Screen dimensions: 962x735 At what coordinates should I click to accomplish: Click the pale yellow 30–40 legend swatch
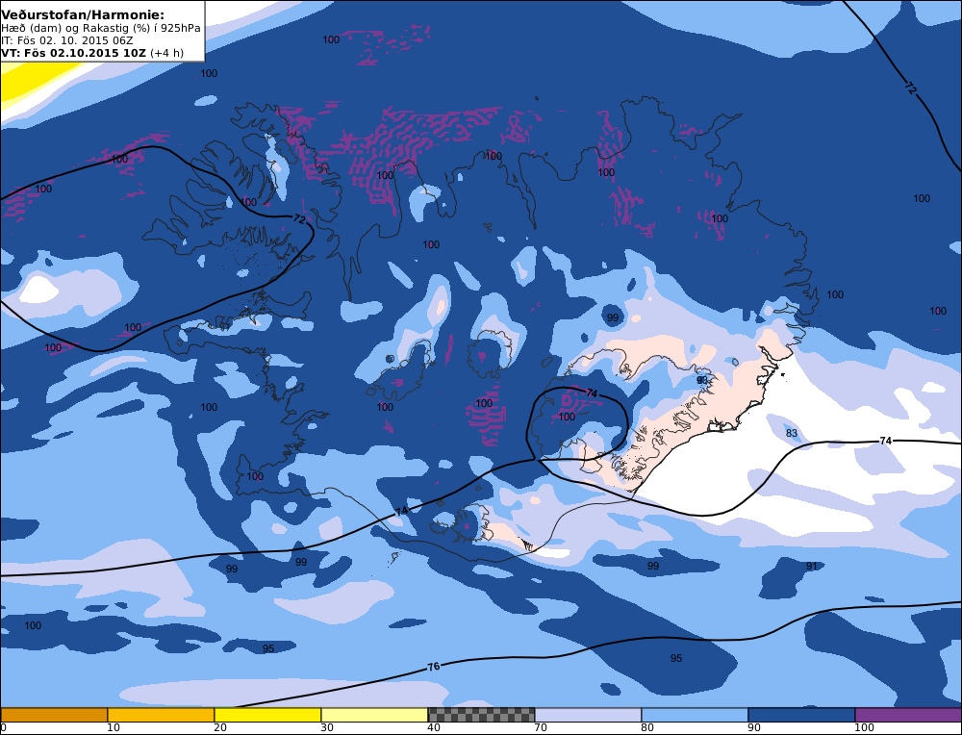[x=374, y=715]
